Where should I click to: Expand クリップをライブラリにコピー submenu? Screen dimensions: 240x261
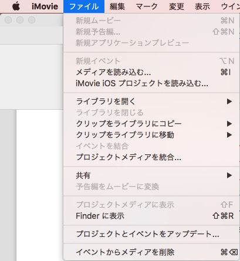[151, 124]
